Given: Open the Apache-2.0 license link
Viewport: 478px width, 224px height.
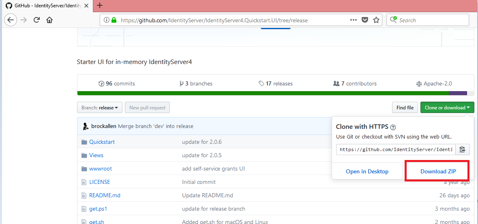Looking at the screenshot, I should 434,83.
